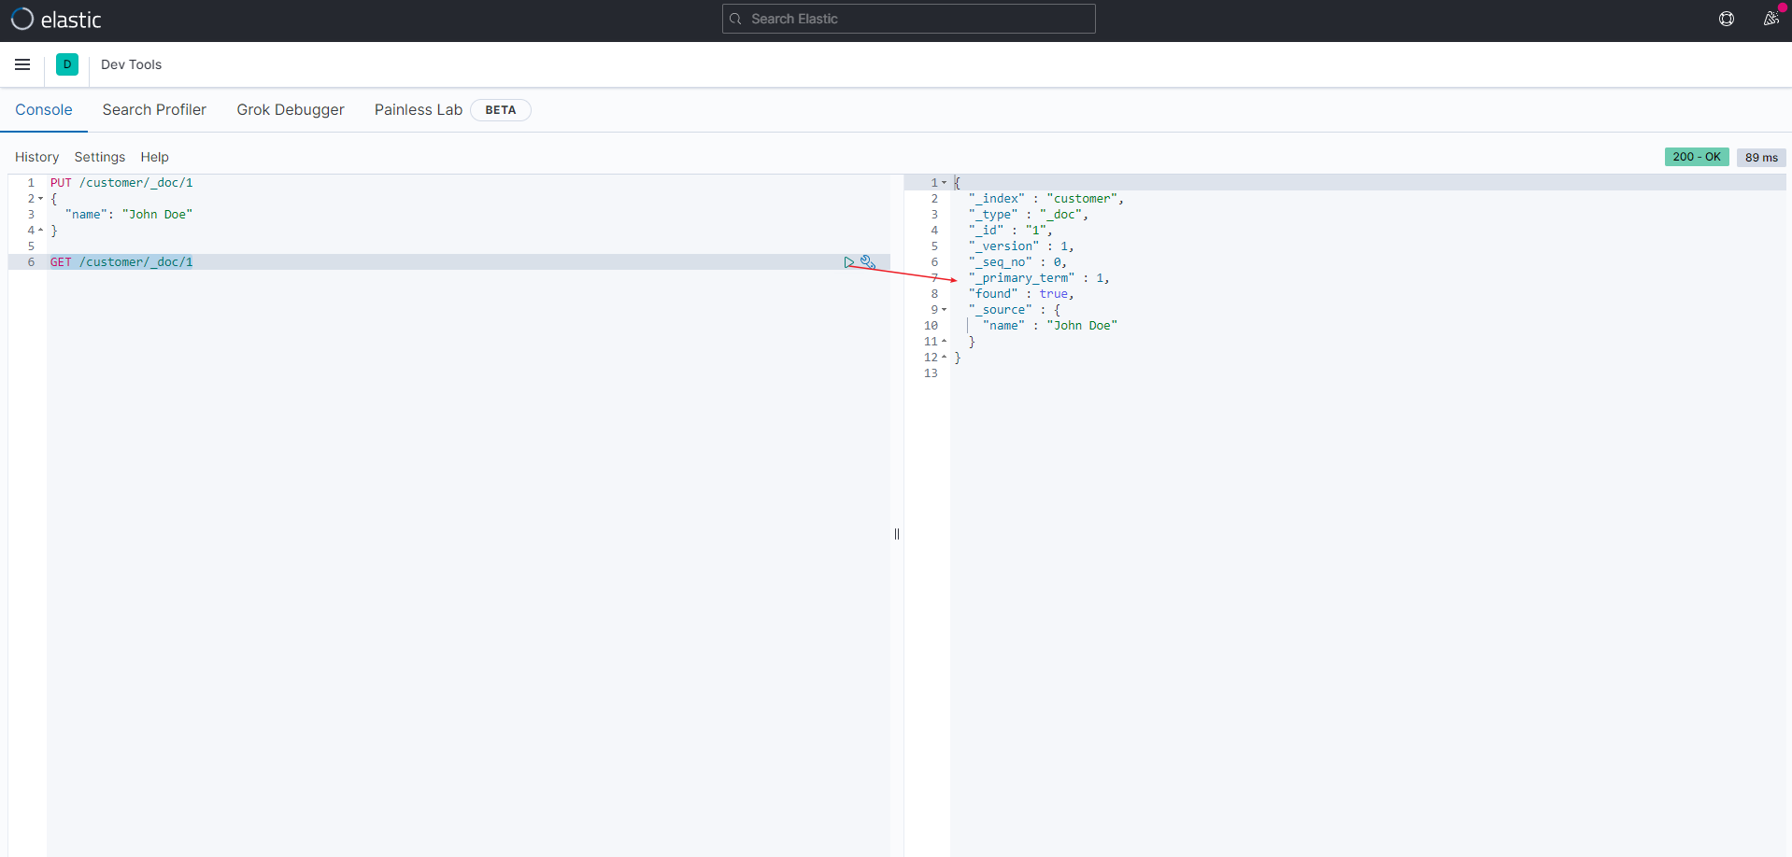Viewport: 1792px width, 857px height.
Task: Click the elastic logo
Action: coord(56,20)
